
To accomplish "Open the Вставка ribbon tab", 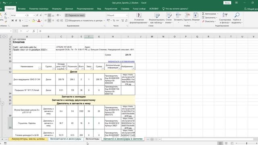I will click(21, 9).
